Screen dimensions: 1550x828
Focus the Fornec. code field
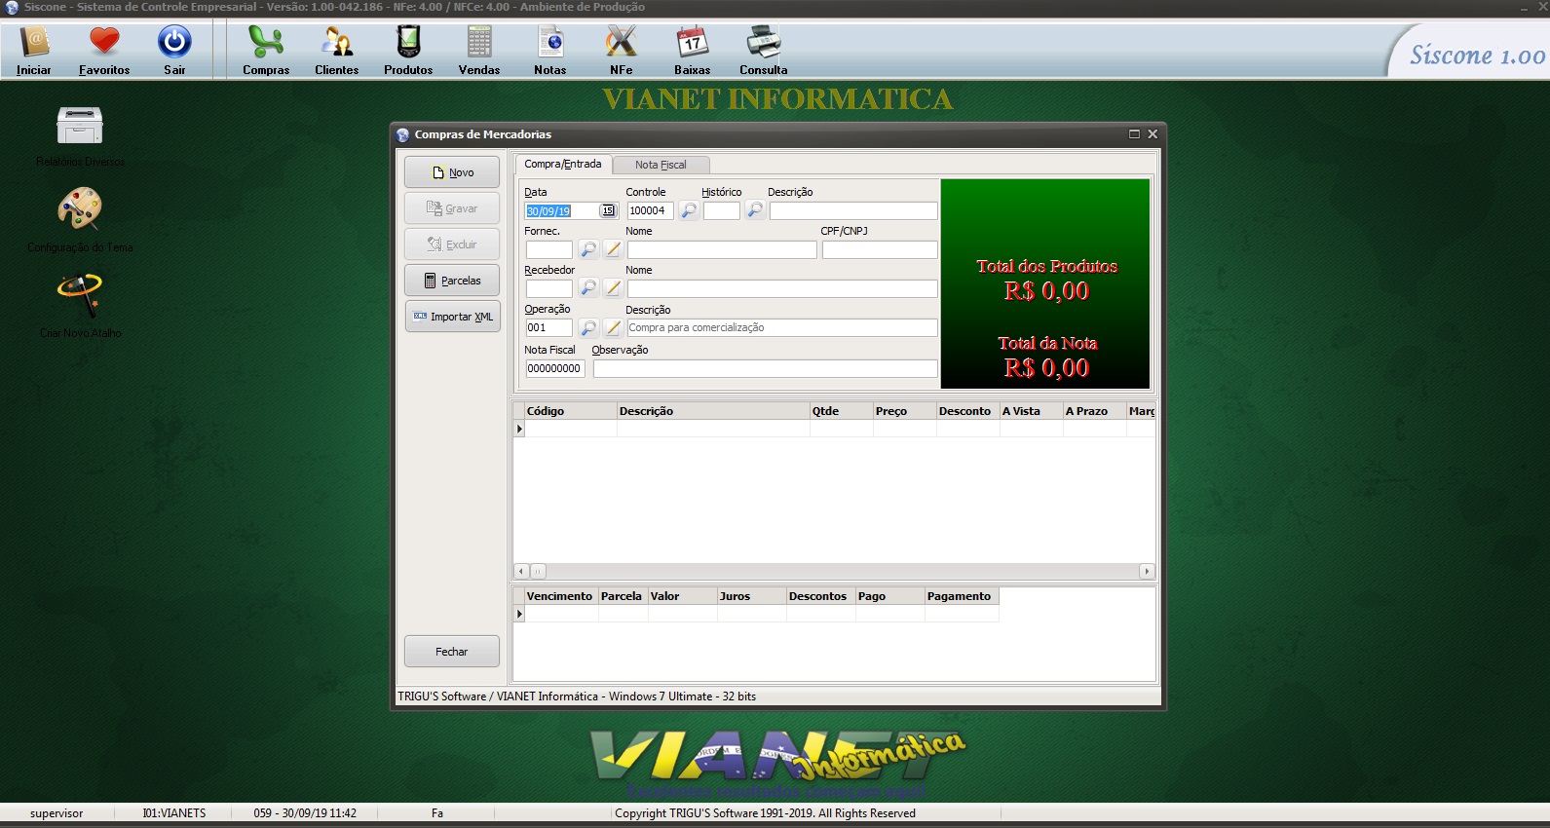(549, 249)
